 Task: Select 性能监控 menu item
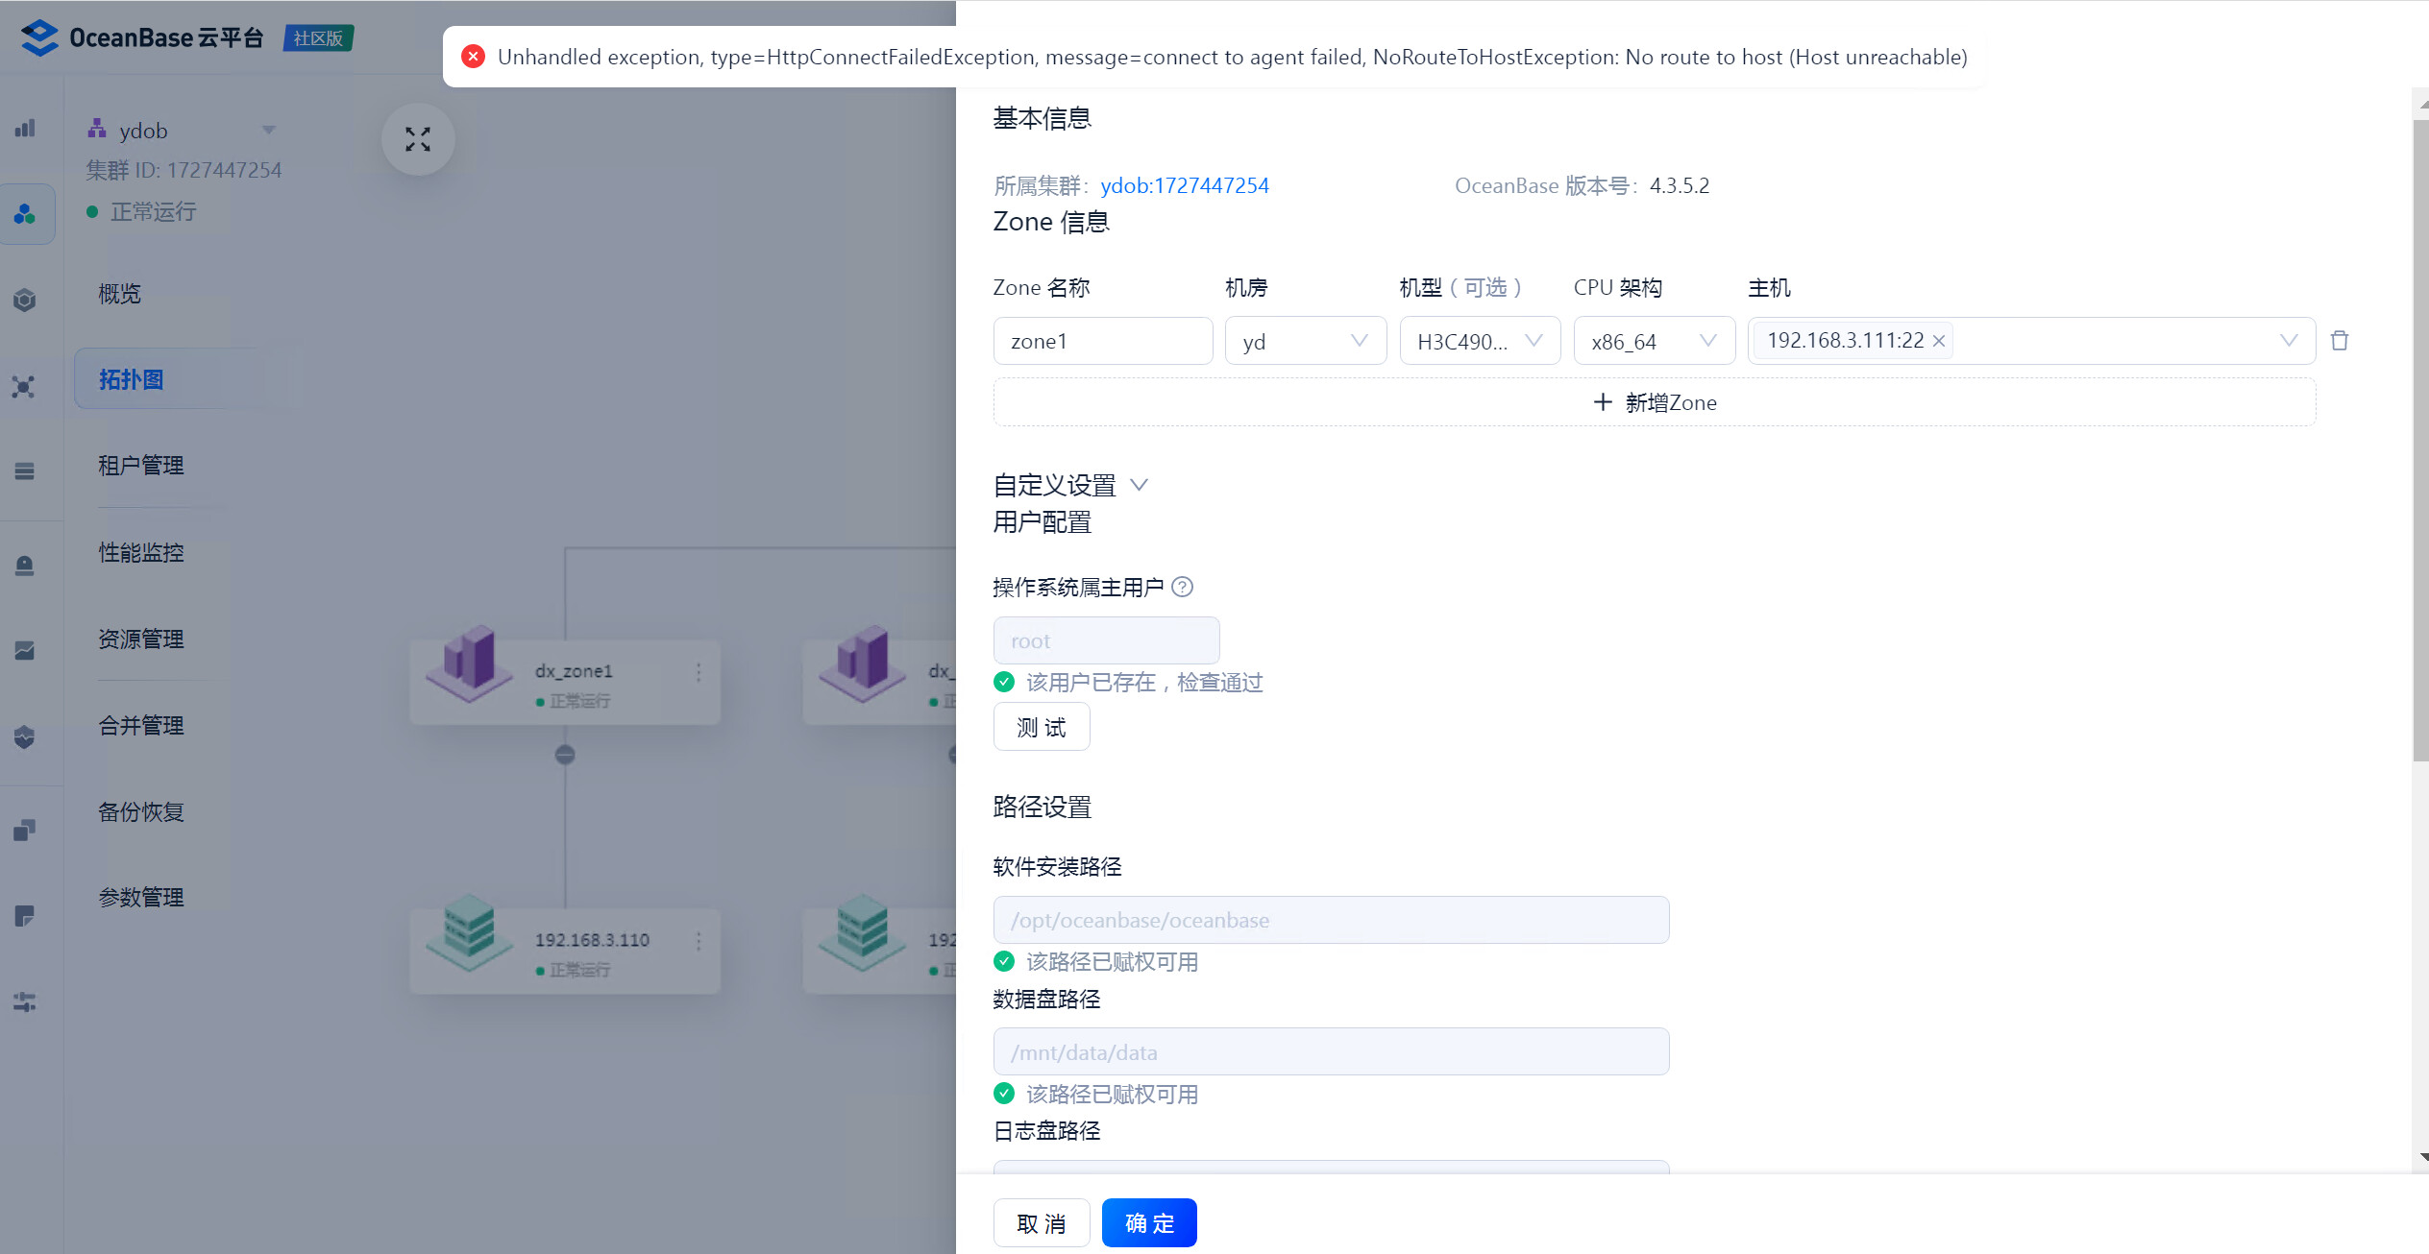[x=141, y=552]
